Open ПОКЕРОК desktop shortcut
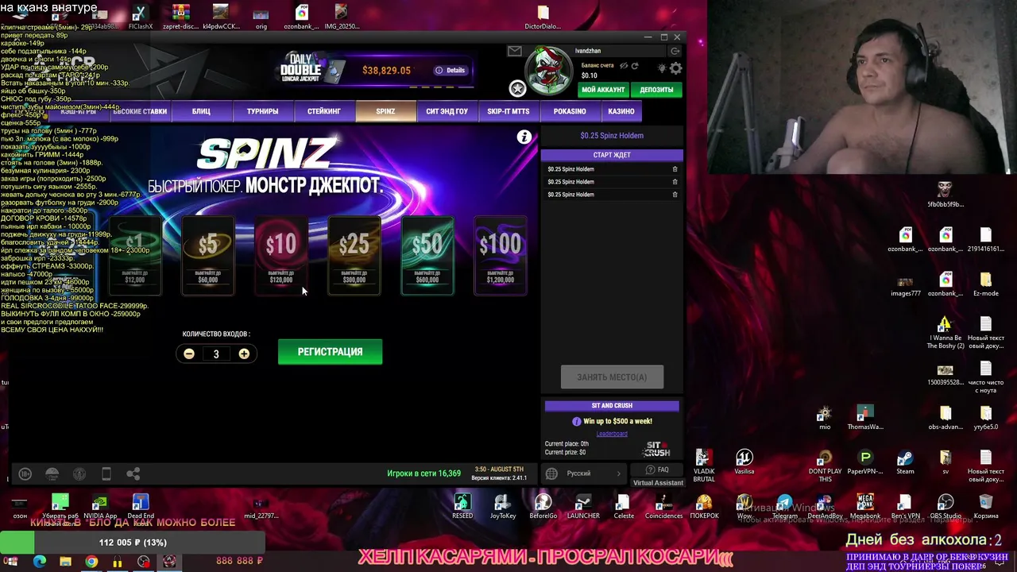 click(x=704, y=507)
